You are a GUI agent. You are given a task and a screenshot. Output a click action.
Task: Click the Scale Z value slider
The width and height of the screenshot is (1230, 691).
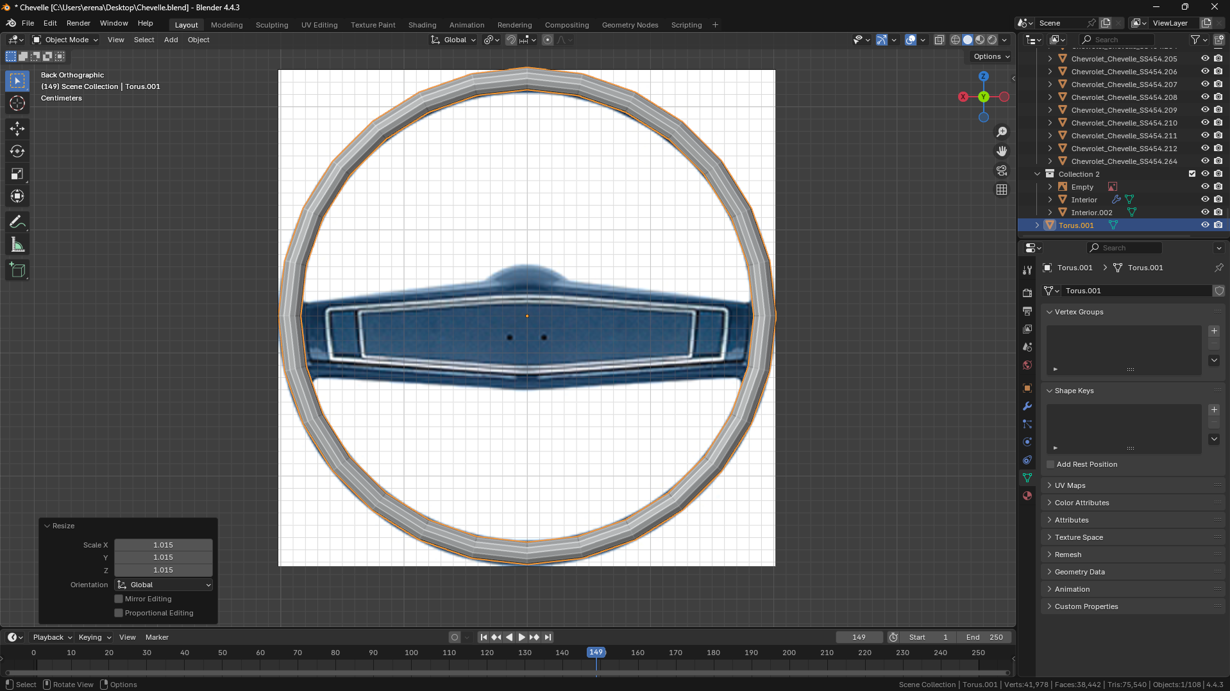tap(164, 570)
